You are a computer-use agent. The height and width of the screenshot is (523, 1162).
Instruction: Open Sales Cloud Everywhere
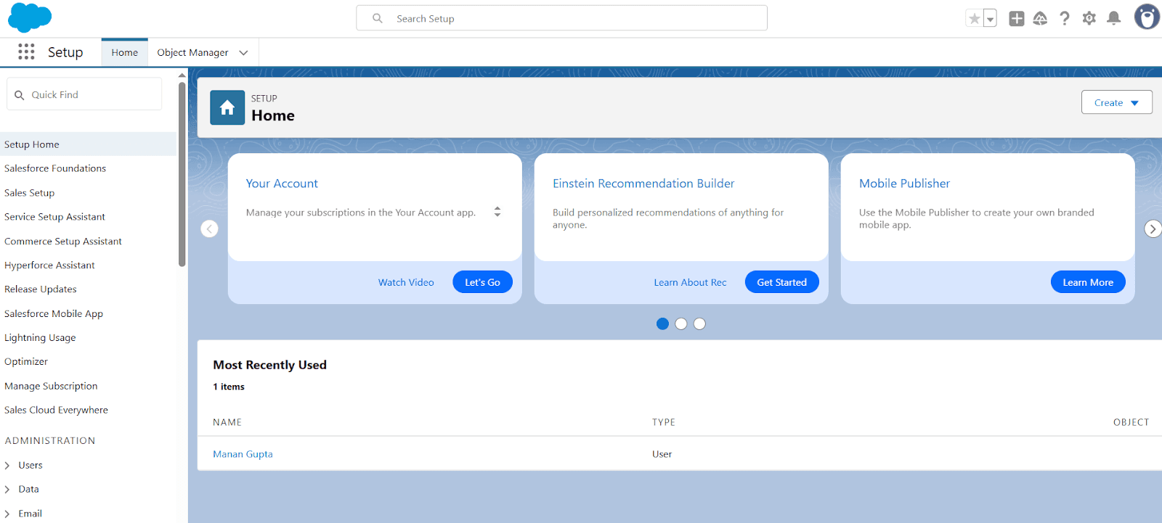(x=56, y=411)
